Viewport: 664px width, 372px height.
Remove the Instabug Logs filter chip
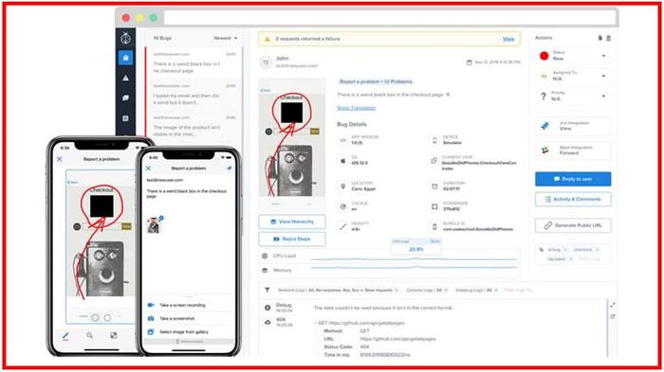496,290
